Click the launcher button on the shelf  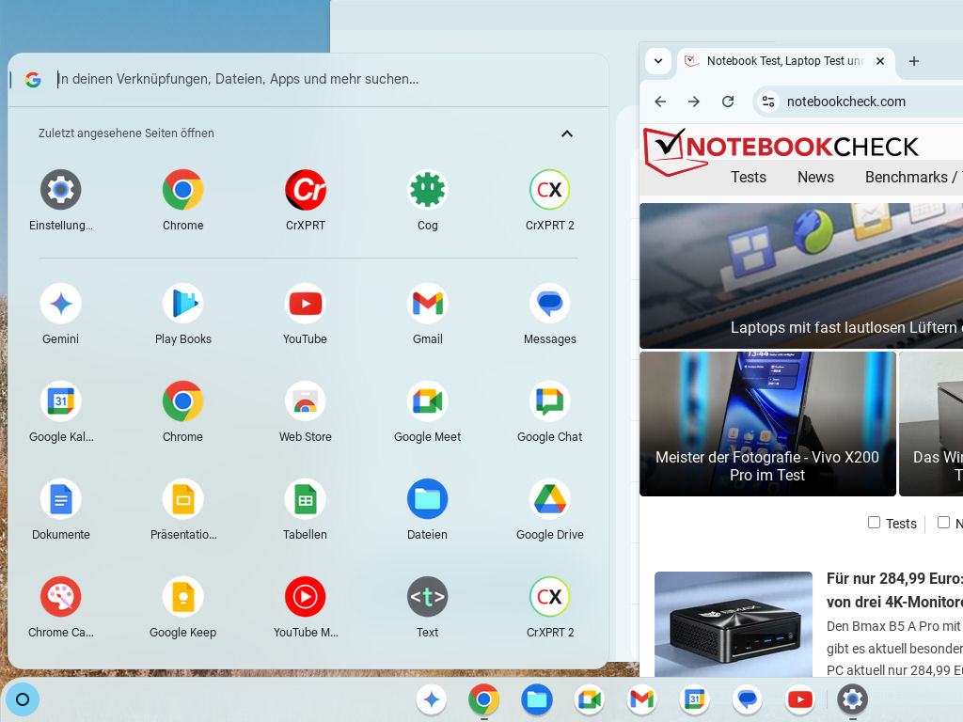[24, 699]
